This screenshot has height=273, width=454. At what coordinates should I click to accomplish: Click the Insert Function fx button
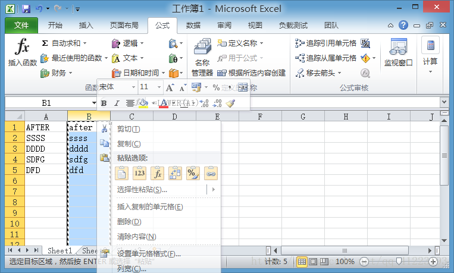pos(22,52)
